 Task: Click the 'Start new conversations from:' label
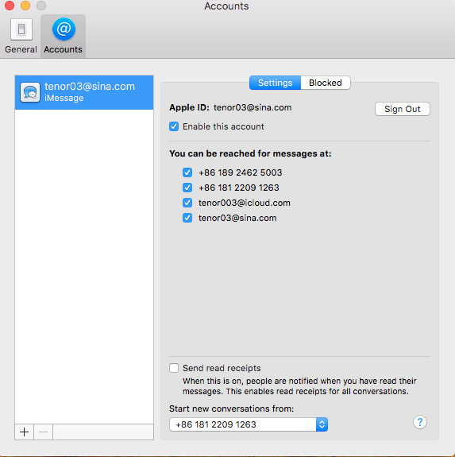[231, 409]
